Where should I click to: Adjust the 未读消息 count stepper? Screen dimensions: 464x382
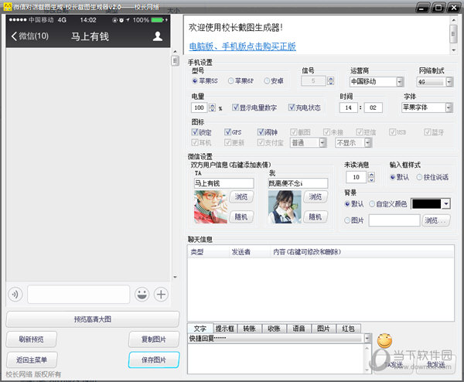click(371, 177)
